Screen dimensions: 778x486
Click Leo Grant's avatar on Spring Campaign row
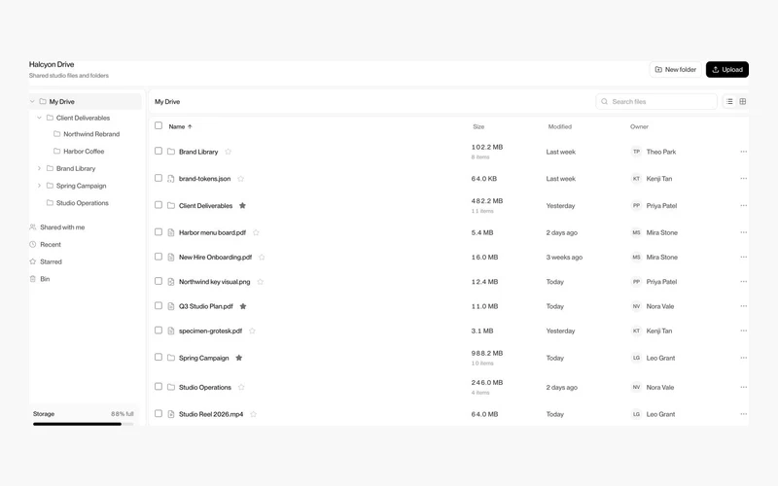click(x=636, y=358)
